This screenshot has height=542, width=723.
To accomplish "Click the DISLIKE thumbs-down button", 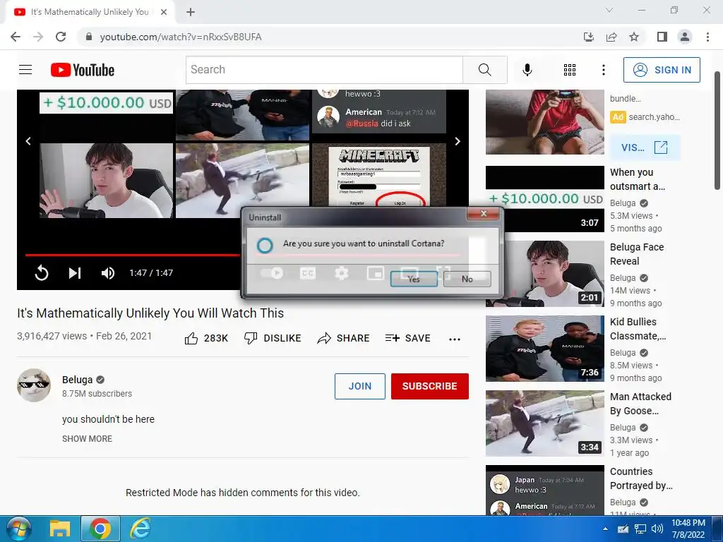I will 273,338.
